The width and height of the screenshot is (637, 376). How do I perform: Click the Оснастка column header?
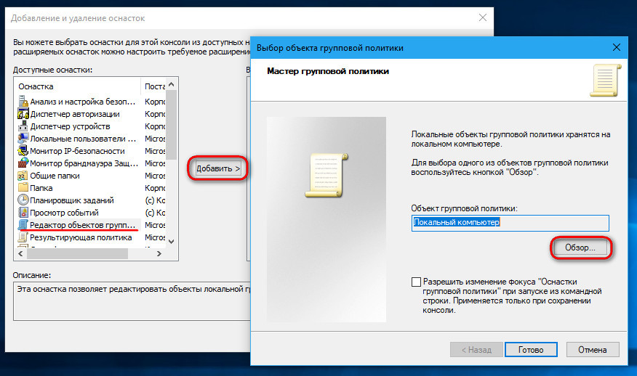76,86
